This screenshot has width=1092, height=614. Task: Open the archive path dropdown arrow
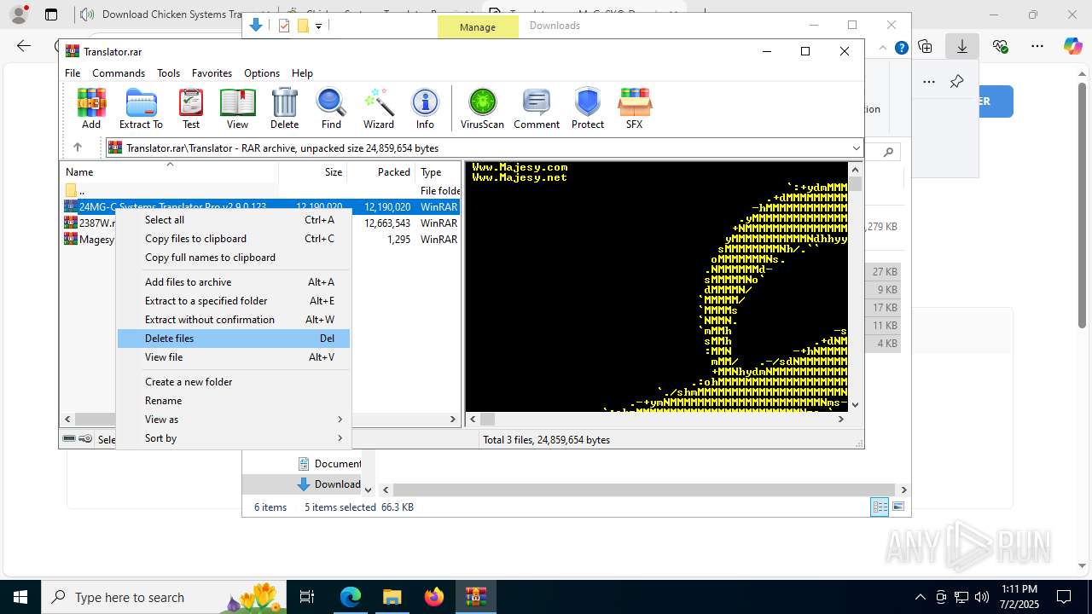(x=856, y=148)
